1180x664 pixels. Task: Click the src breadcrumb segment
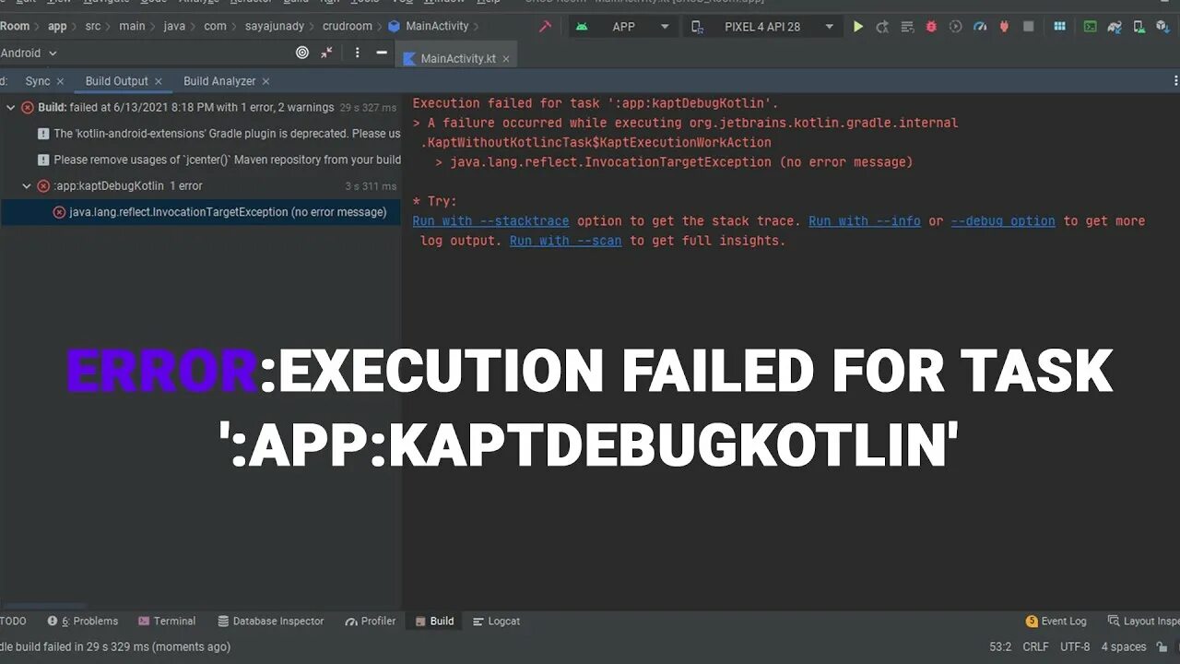coord(93,27)
